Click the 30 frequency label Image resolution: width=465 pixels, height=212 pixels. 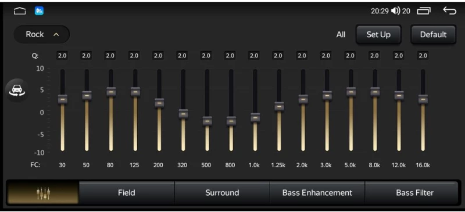[62, 165]
